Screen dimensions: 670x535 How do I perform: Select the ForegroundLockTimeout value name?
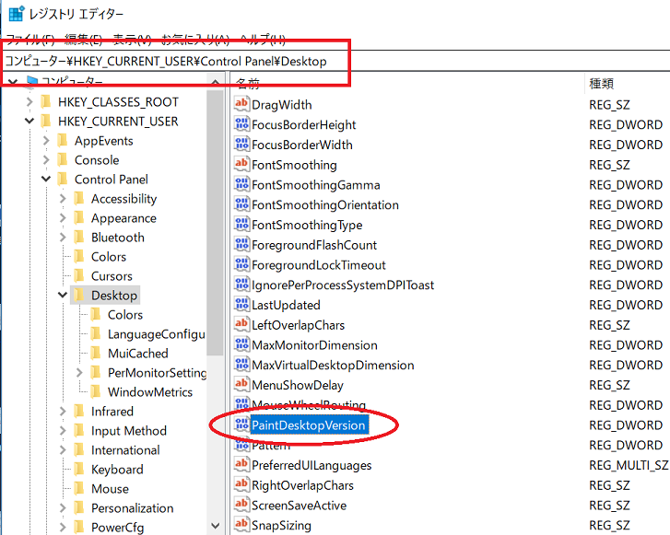click(318, 265)
